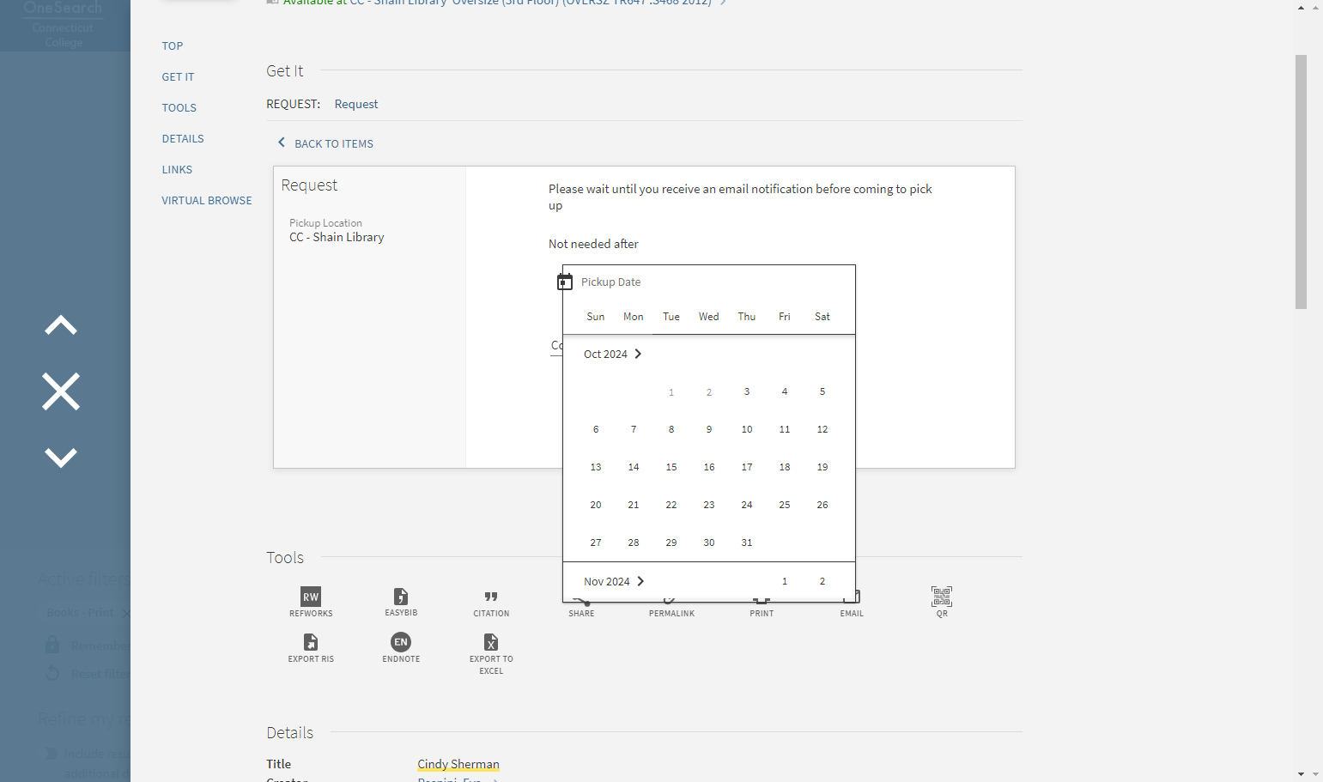Click the Pickup Date calendar icon

(565, 282)
